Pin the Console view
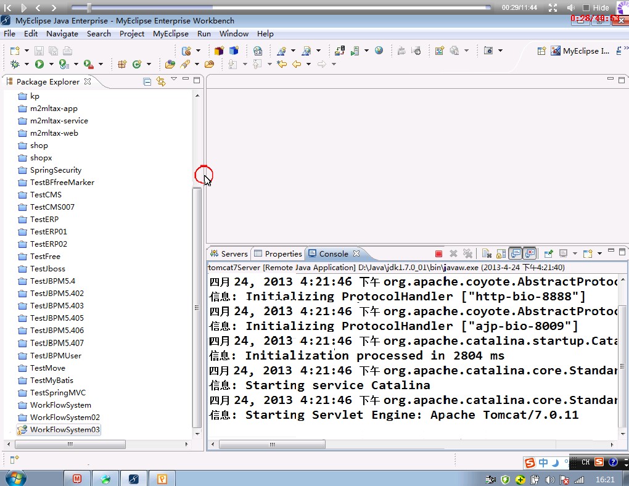The height and width of the screenshot is (486, 629). [x=548, y=253]
